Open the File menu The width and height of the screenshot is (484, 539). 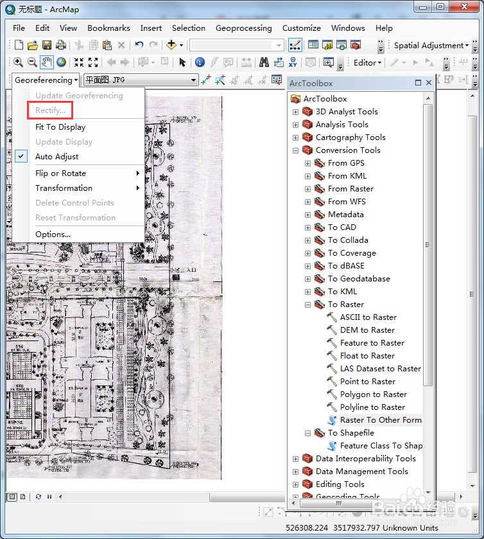[x=19, y=28]
